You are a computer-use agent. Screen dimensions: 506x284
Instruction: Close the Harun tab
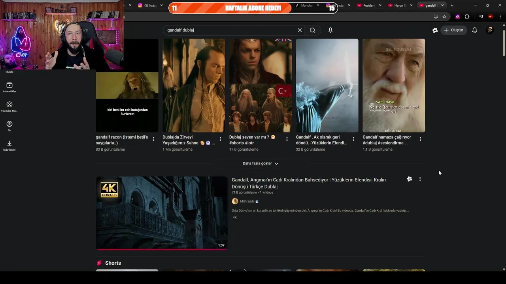(411, 5)
